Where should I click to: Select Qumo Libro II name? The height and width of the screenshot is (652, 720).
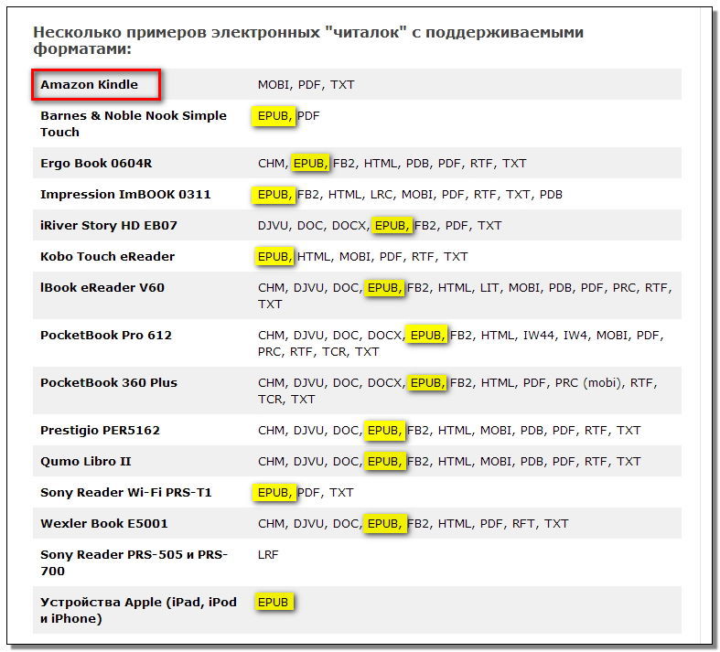click(85, 462)
